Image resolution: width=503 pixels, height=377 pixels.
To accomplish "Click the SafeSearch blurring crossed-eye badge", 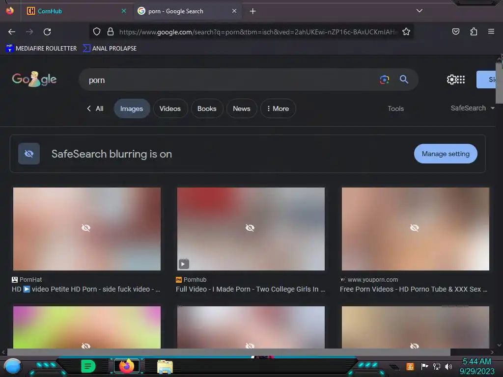I will [29, 154].
